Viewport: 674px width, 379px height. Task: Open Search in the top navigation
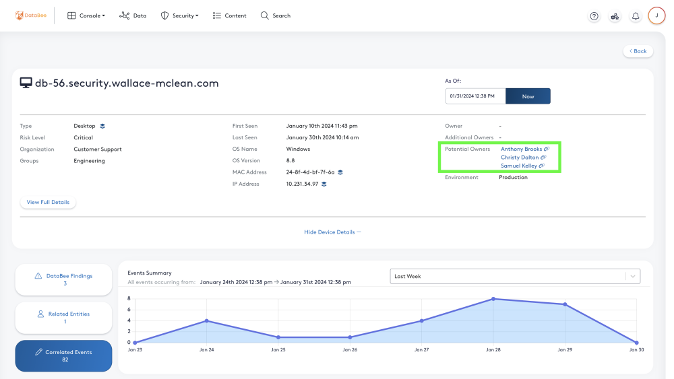click(x=276, y=15)
